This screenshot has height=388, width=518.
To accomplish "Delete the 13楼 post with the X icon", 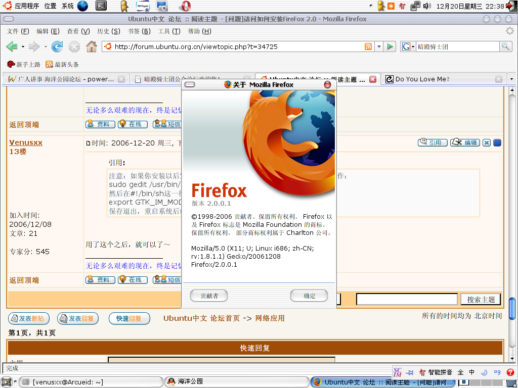I will tap(486, 143).
